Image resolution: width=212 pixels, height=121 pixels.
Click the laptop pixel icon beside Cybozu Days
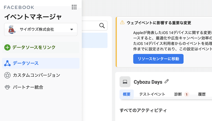125,82
